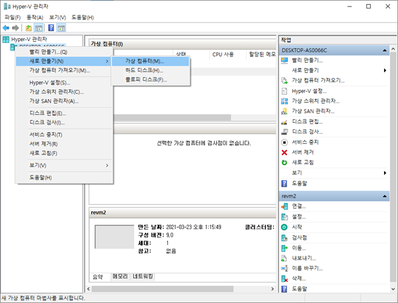Click the forward arrow toolbar icon
The width and height of the screenshot is (398, 303).
click(x=15, y=28)
